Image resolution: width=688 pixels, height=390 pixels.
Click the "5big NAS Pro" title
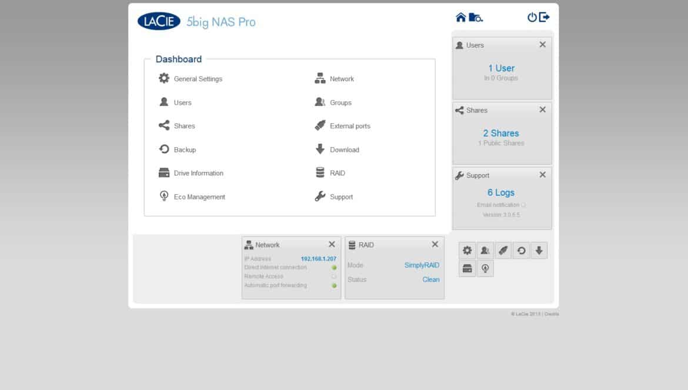tap(221, 22)
